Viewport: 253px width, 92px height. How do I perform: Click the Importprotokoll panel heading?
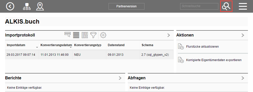pyautogui.click(x=20, y=35)
